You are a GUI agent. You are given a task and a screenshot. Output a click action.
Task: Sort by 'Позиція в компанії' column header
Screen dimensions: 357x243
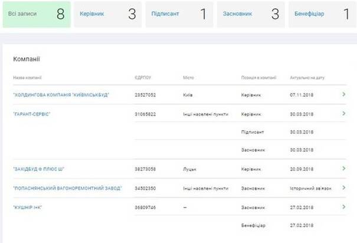pyautogui.click(x=258, y=77)
